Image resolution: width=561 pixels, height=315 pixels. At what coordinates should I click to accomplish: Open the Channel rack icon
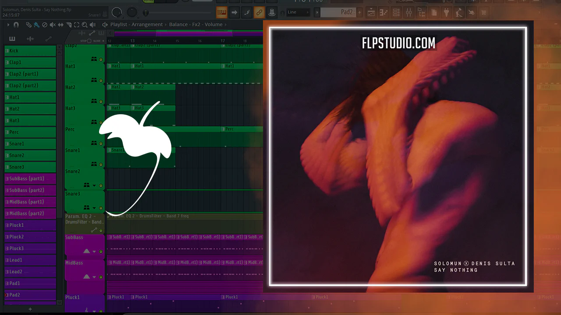396,12
